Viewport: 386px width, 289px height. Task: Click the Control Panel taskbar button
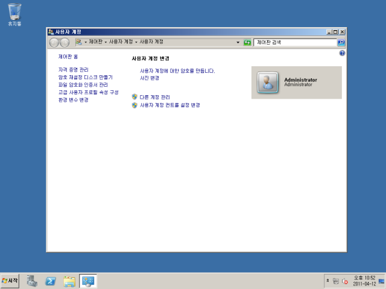point(88,281)
